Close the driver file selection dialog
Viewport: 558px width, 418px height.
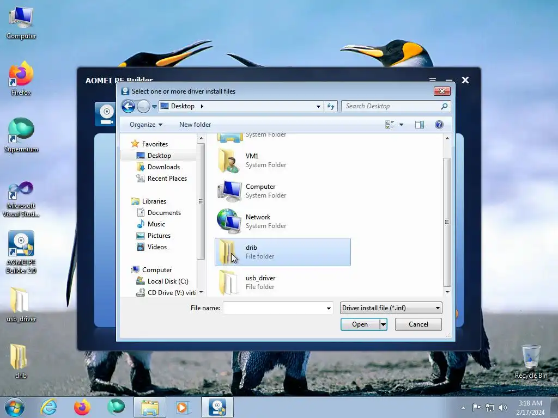(442, 91)
